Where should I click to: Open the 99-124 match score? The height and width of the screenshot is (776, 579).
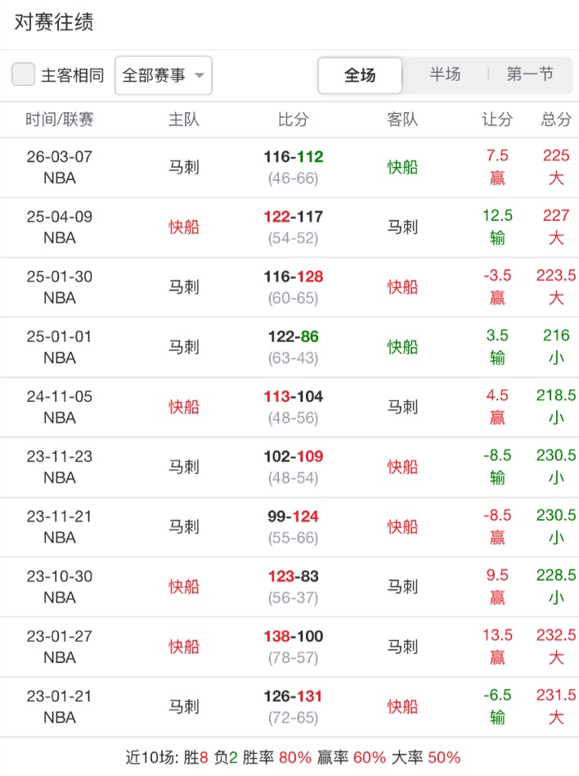pos(294,517)
